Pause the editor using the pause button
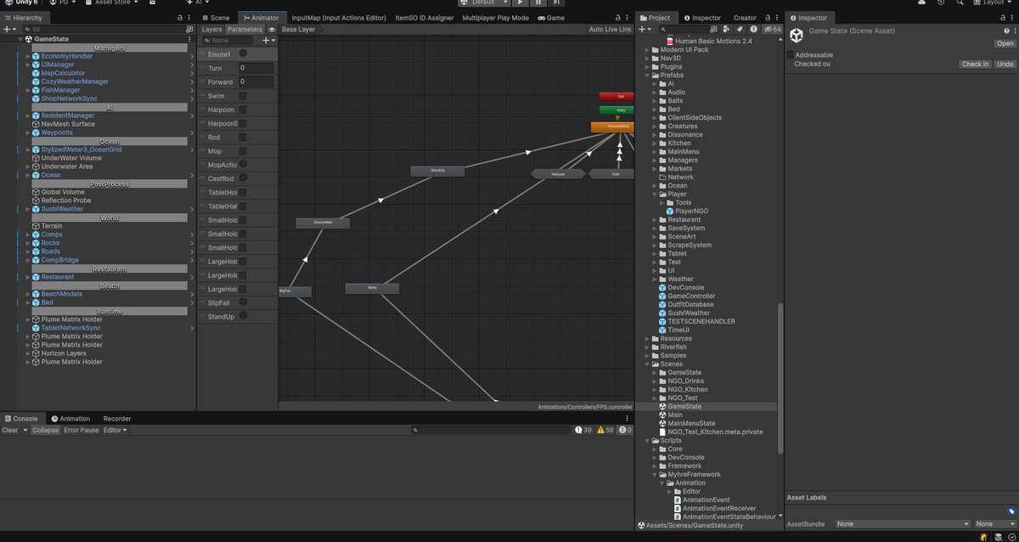 (538, 3)
